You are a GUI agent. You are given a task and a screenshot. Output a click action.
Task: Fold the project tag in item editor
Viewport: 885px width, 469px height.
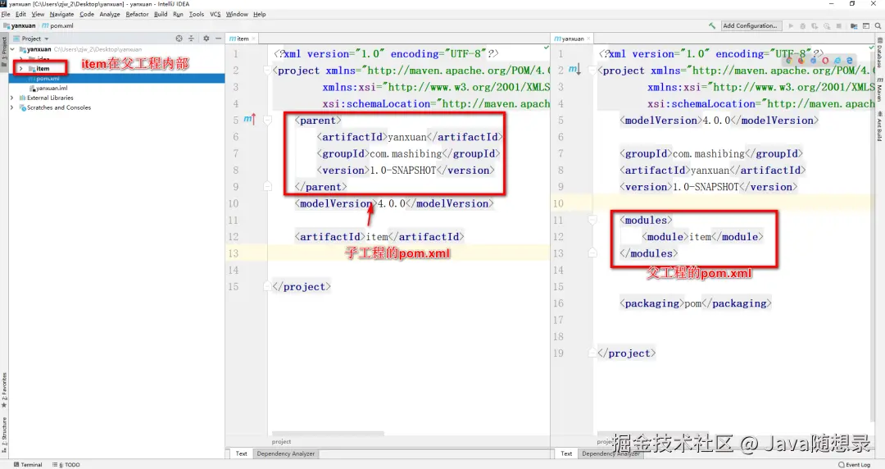(267, 70)
